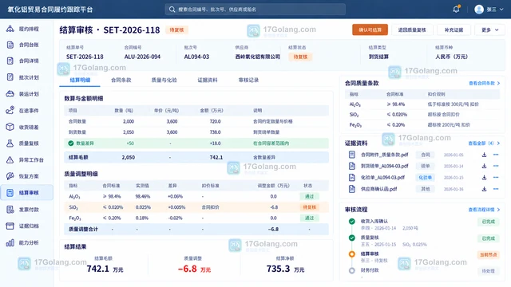Expand 查看流程详情 link

pos(484,210)
